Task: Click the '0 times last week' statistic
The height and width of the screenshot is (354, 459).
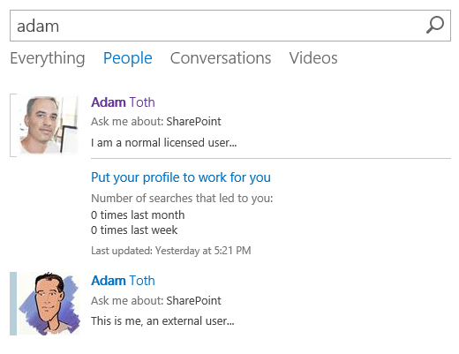Action: coord(134,230)
